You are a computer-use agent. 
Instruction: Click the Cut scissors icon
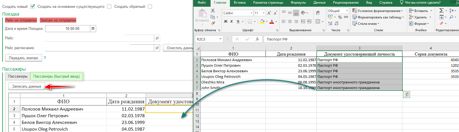point(213,11)
